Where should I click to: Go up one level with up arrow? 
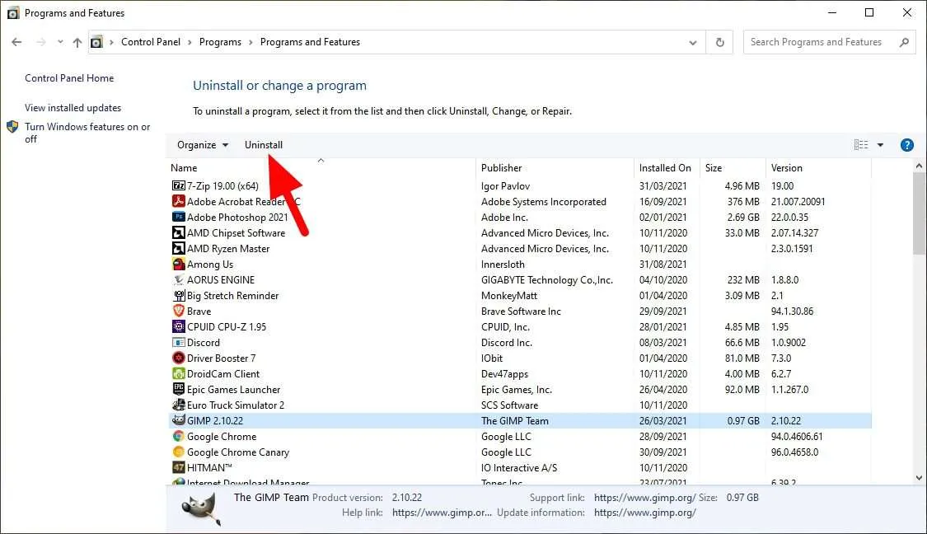77,42
